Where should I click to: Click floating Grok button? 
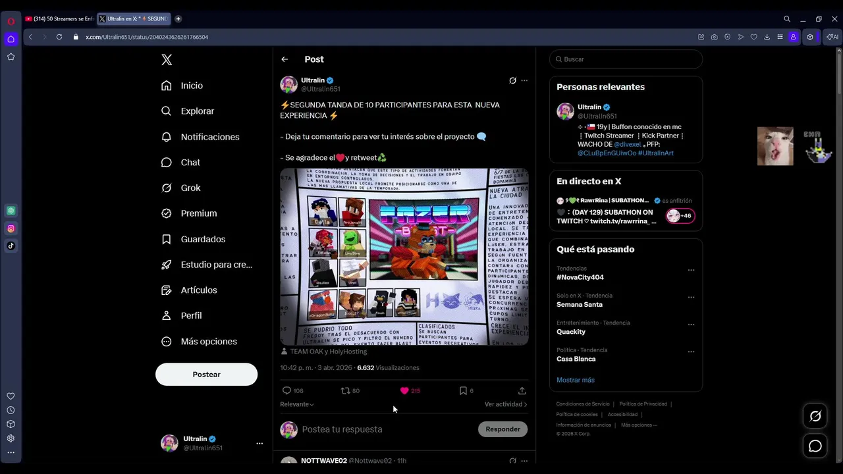(x=815, y=416)
